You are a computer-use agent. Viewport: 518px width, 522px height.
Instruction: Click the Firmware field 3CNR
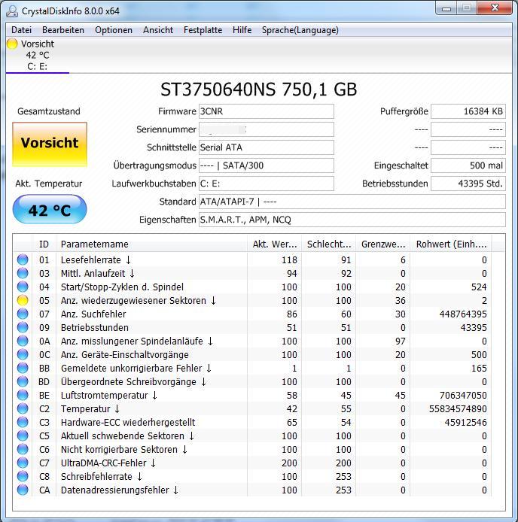[267, 111]
